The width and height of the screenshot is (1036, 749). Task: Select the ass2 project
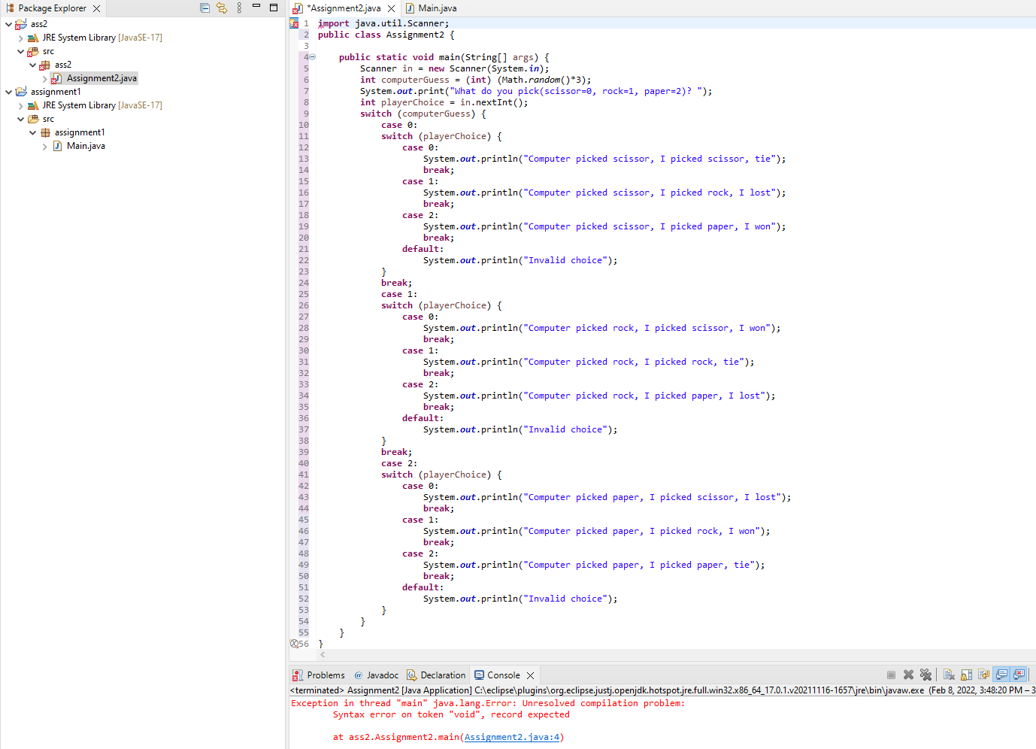(39, 24)
